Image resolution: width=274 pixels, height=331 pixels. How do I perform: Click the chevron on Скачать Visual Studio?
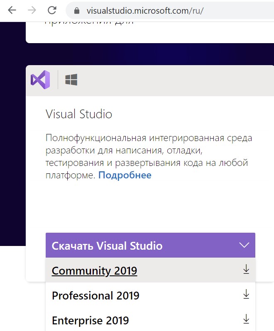coord(244,245)
